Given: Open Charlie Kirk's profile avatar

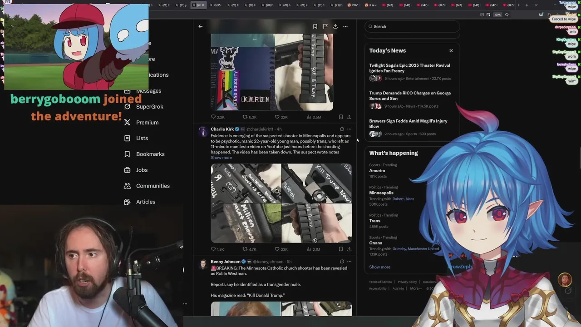Looking at the screenshot, I should click(203, 131).
